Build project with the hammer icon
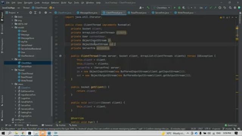The height and width of the screenshot is (136, 242). (148, 8)
